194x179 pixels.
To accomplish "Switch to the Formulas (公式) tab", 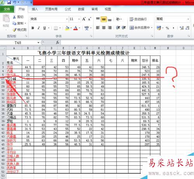I will [68, 9].
